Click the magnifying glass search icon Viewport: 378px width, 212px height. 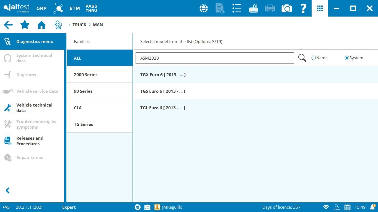pos(302,58)
